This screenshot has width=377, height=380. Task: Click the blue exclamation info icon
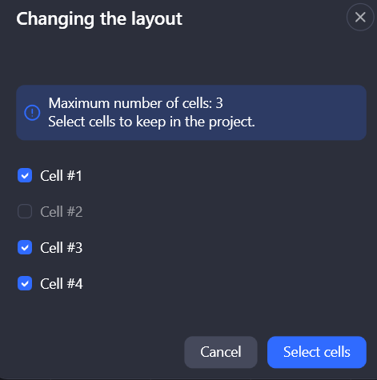32,113
